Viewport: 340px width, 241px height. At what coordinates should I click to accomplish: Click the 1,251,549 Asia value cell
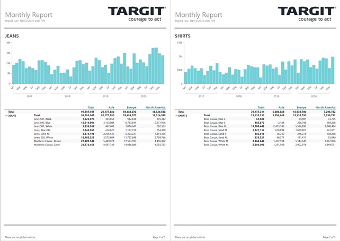279,145
